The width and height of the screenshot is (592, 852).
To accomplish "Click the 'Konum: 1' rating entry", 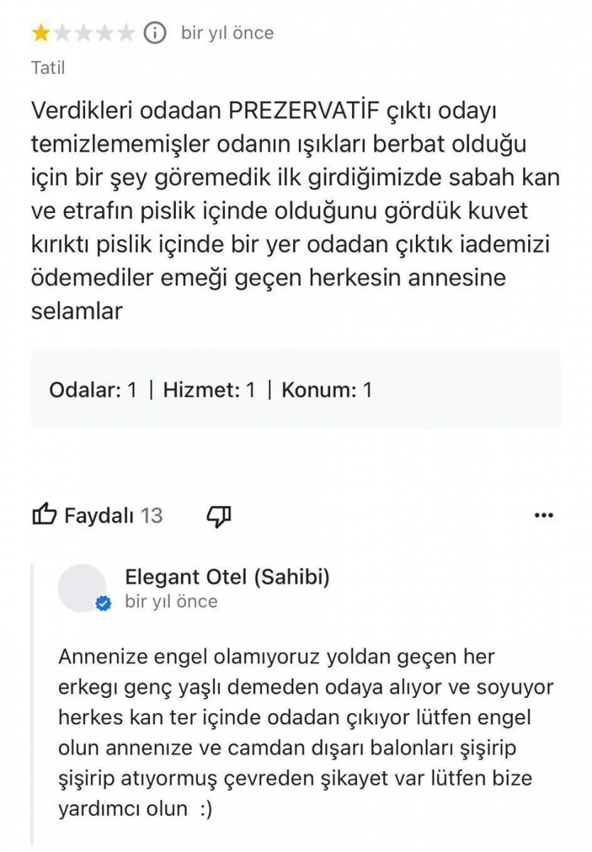I will (x=327, y=390).
